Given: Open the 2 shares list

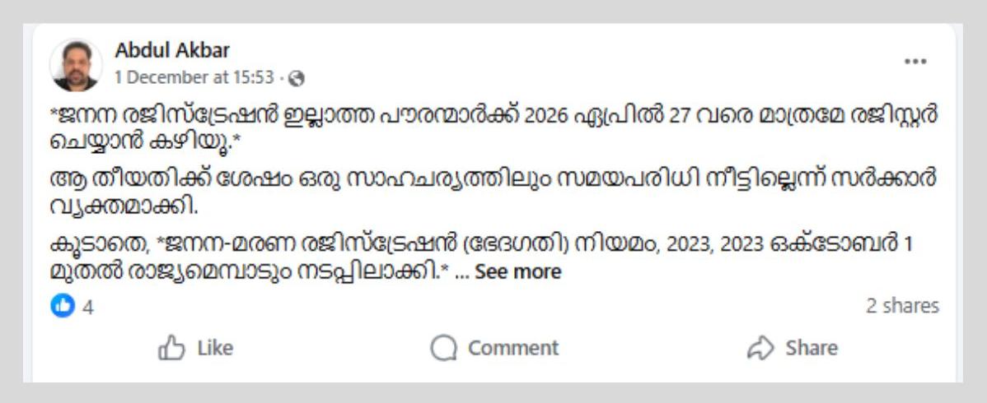Looking at the screenshot, I should [902, 306].
